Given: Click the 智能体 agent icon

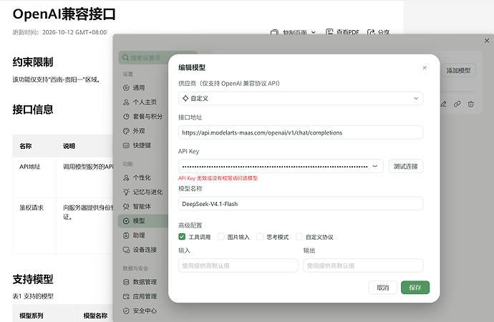Looking at the screenshot, I should tap(126, 207).
